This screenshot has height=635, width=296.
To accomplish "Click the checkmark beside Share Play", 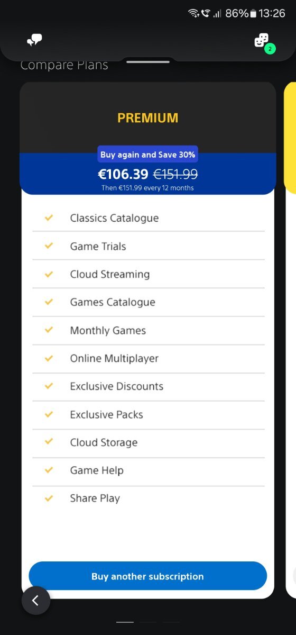I will pyautogui.click(x=49, y=498).
